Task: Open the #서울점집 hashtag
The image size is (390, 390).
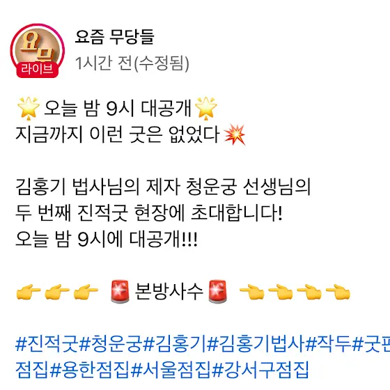Action: (x=171, y=370)
